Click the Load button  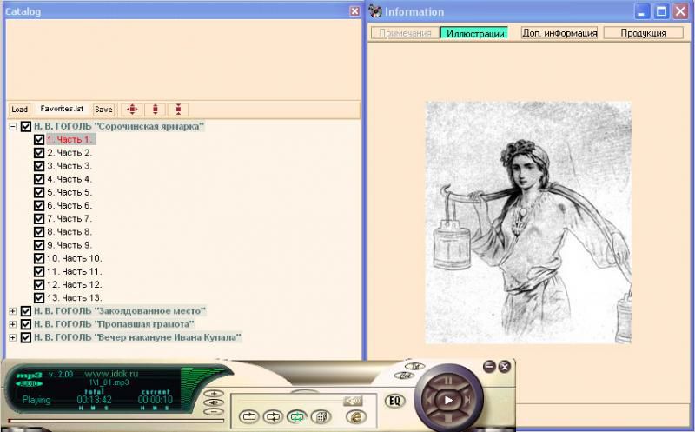point(19,110)
